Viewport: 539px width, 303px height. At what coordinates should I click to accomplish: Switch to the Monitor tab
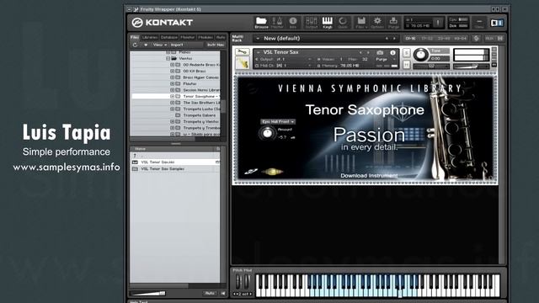(188, 37)
